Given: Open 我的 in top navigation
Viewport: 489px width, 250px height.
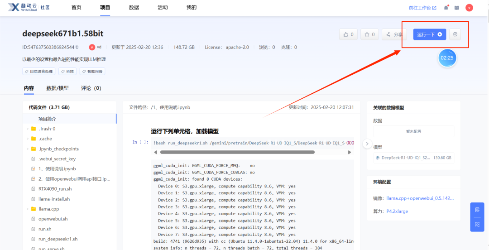Looking at the screenshot, I should [192, 8].
